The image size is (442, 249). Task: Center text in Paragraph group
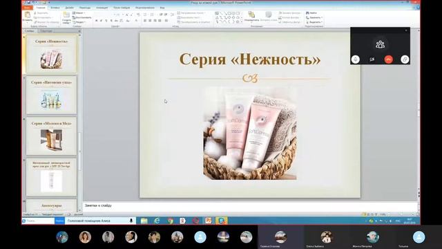coord(150,21)
